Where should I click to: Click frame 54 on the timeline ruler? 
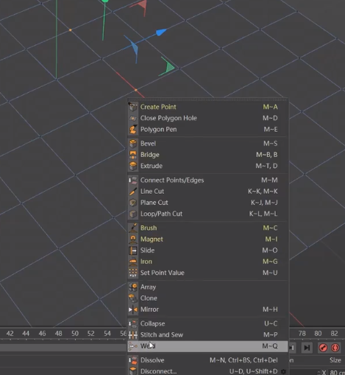pyautogui.click(x=107, y=334)
